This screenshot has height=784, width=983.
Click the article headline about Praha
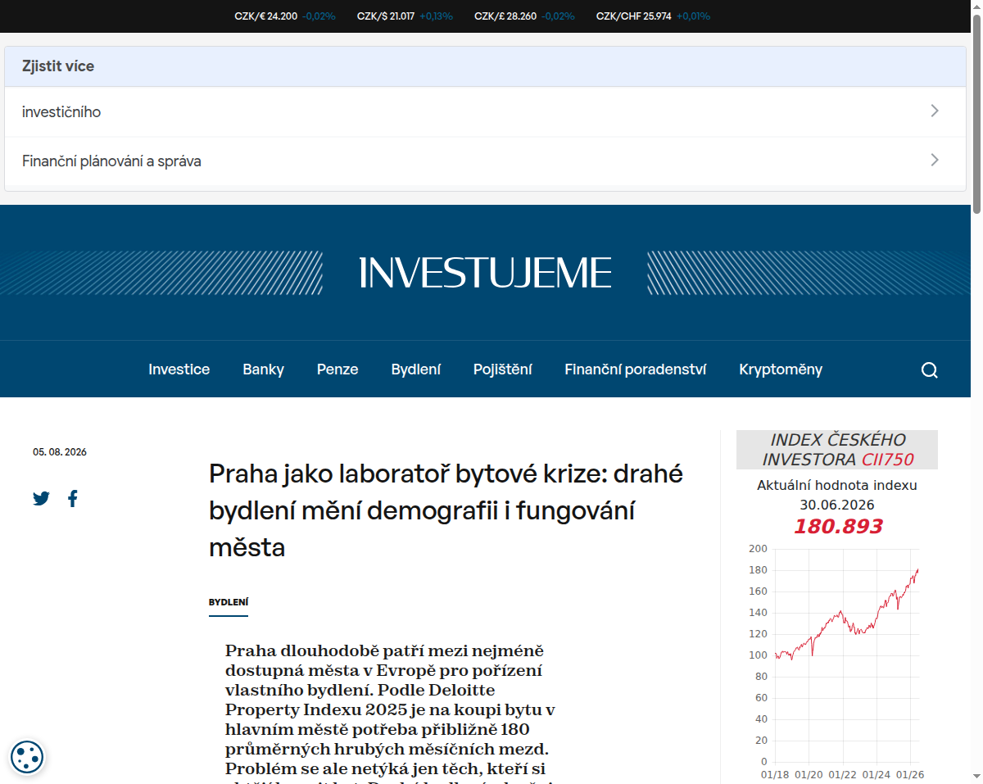tap(446, 510)
